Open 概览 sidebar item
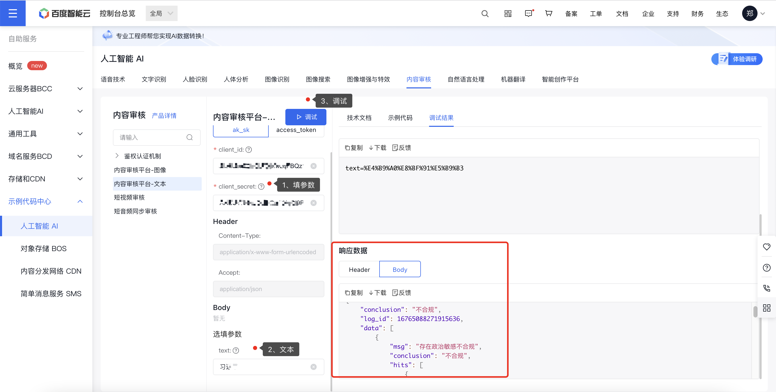The image size is (776, 392). point(15,66)
